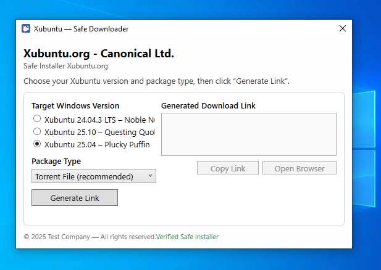
Task: Close the Safe Downloader window
Action: [343, 29]
